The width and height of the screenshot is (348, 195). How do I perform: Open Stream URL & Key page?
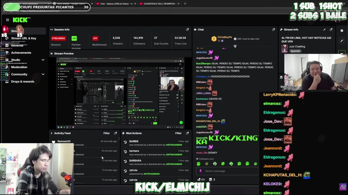pos(24,38)
